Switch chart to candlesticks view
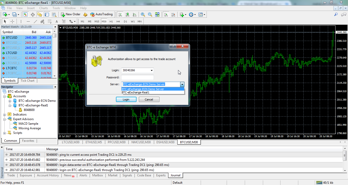348x185 pixels. coord(127,15)
